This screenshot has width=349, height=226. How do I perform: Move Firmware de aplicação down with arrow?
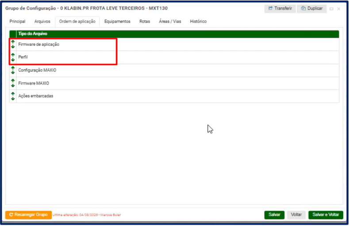click(x=13, y=47)
